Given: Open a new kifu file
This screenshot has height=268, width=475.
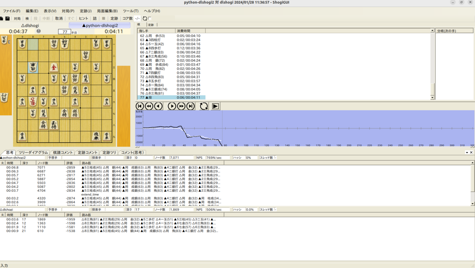Looking at the screenshot, I should click(x=3, y=18).
